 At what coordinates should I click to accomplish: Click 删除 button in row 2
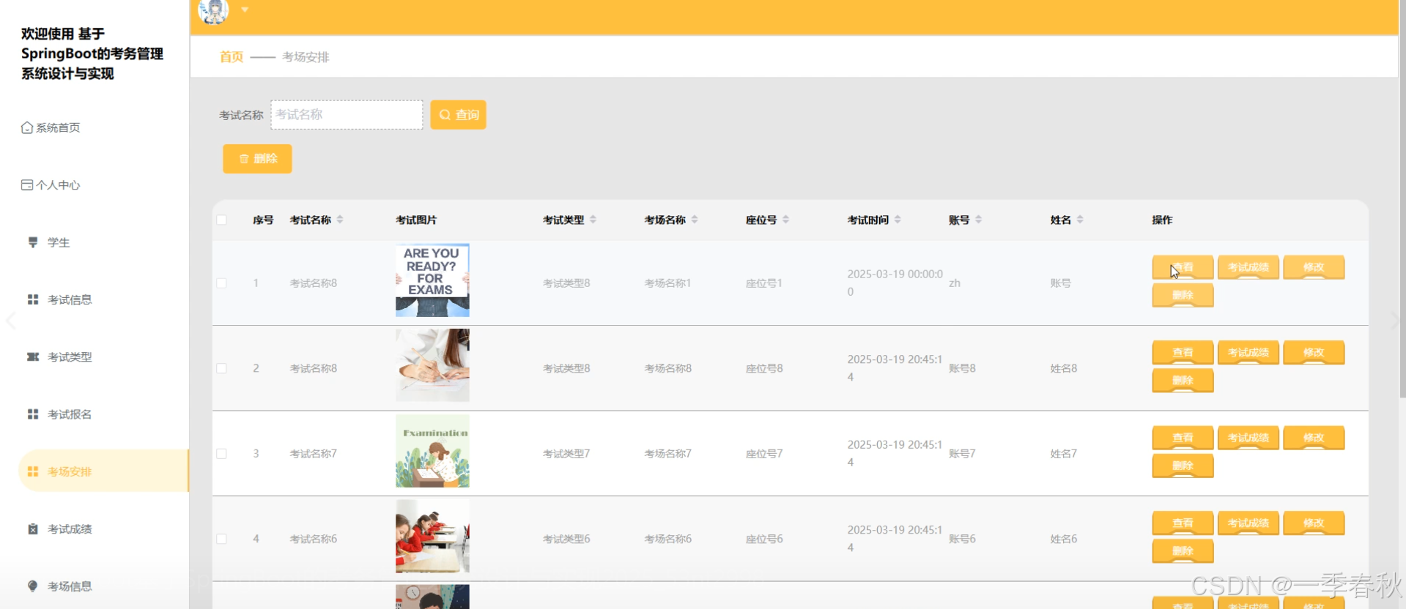[x=1183, y=381]
